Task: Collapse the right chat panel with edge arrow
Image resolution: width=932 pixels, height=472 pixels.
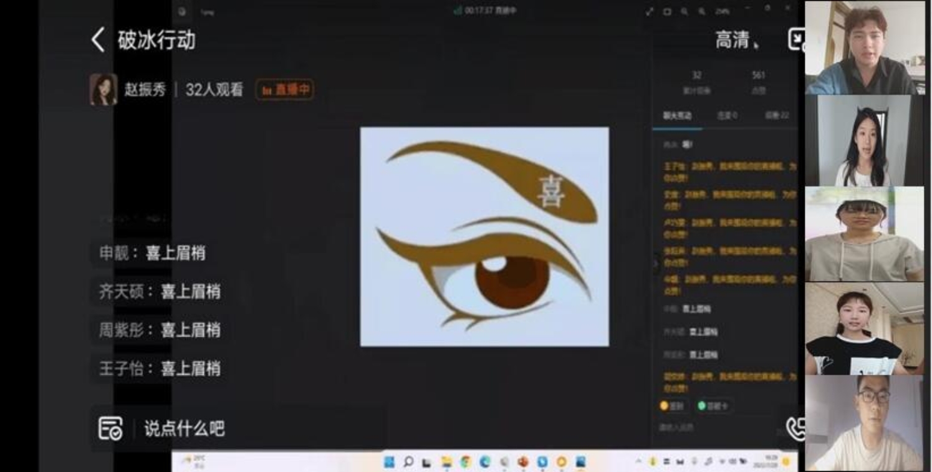Action: 655,264
